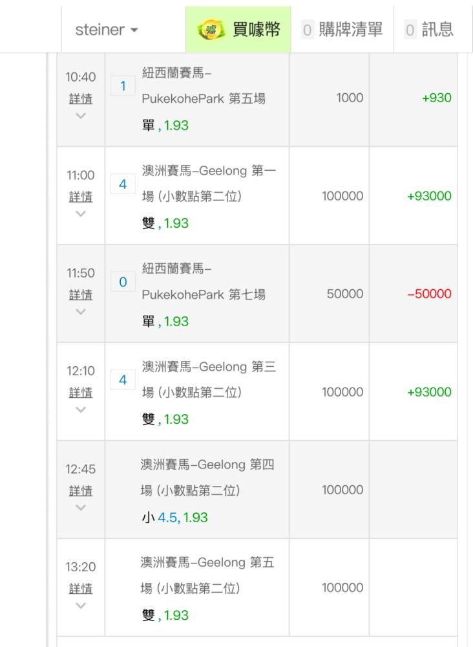Expand chevron under the 10:40 row
Image resolution: width=473 pixels, height=647 pixels.
point(80,116)
